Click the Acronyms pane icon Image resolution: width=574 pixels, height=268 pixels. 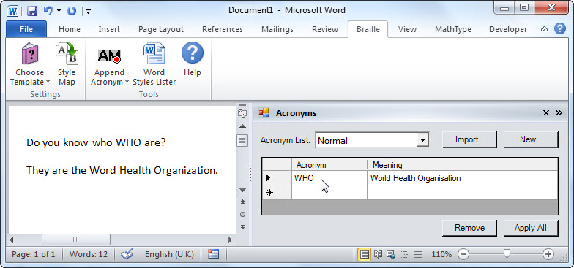[x=264, y=112]
